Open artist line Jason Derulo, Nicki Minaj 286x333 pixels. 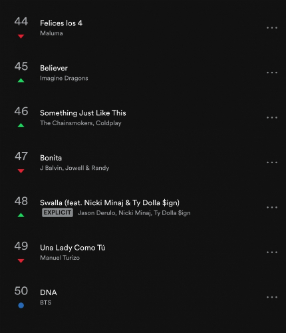(134, 213)
